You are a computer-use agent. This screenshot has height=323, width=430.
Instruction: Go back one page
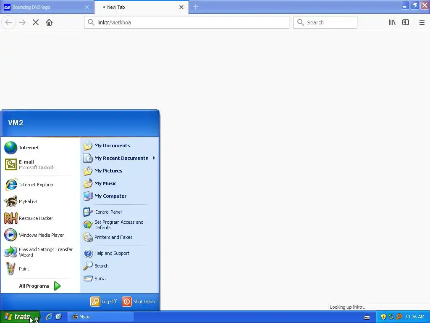(8, 22)
